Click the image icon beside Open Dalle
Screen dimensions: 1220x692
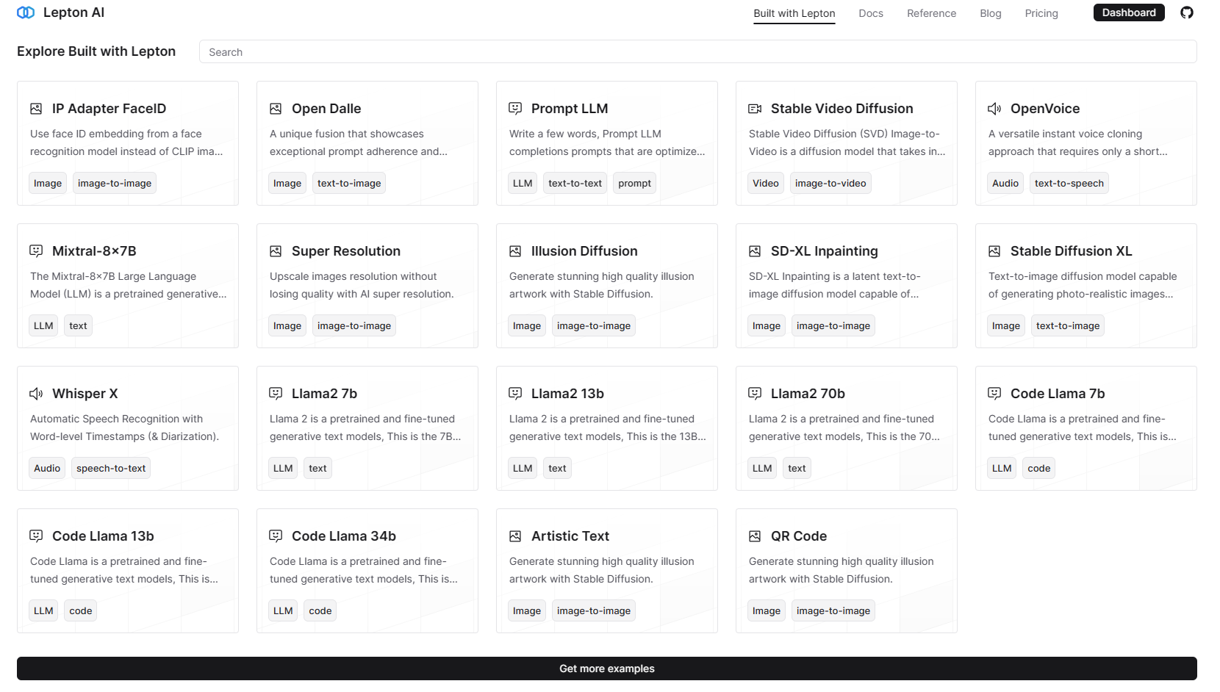coord(276,109)
